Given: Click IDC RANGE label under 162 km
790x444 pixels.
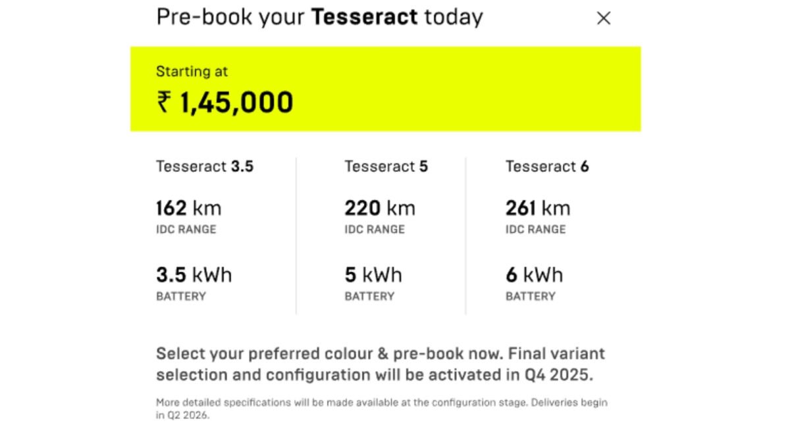Looking at the screenshot, I should [x=186, y=230].
